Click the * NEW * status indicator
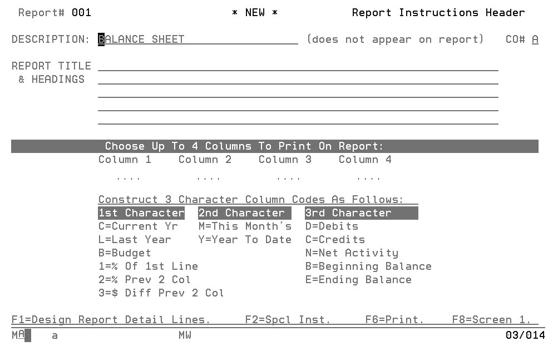This screenshot has width=553, height=346. 255,13
